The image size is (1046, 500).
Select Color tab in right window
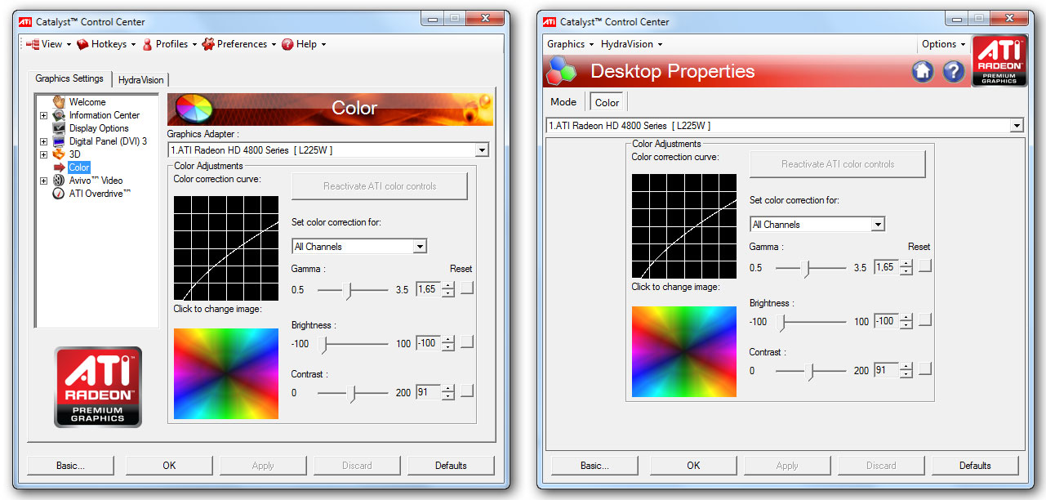[607, 102]
